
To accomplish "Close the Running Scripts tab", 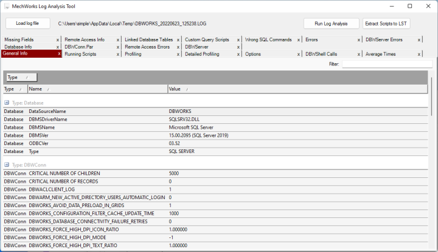I will (118, 55).
